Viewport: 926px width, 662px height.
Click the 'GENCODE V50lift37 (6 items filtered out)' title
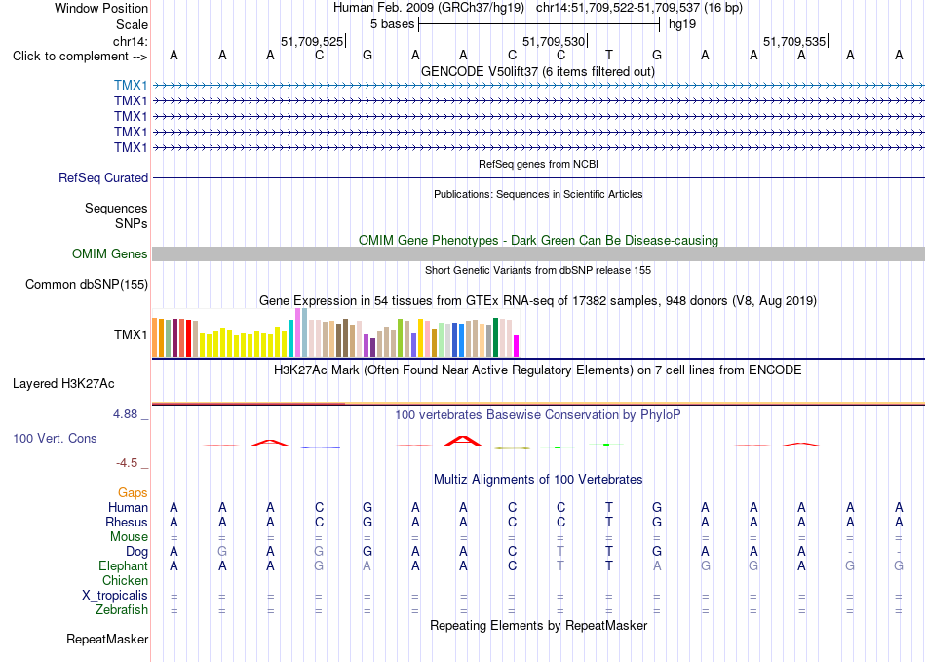pos(538,71)
